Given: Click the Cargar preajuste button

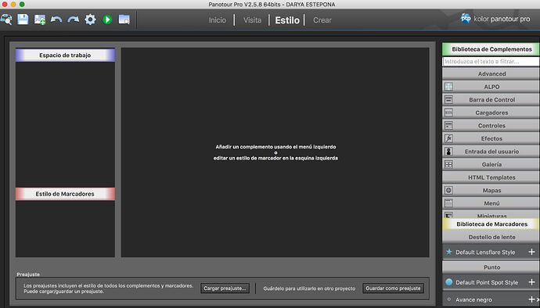Looking at the screenshot, I should (225, 288).
